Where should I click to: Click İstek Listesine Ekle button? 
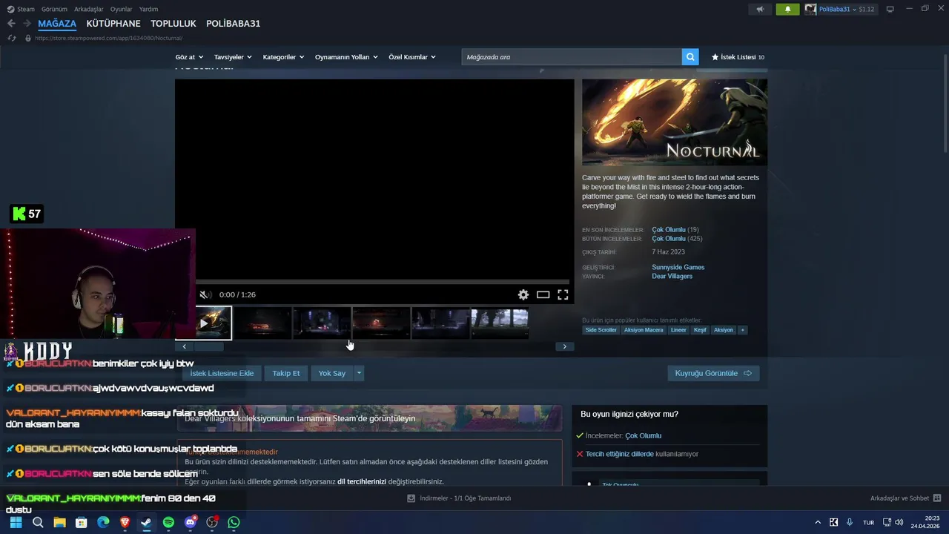[222, 373]
